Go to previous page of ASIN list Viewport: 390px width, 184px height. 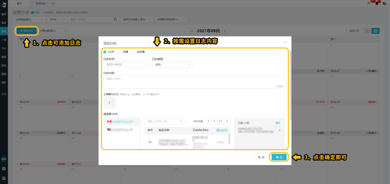point(208,121)
